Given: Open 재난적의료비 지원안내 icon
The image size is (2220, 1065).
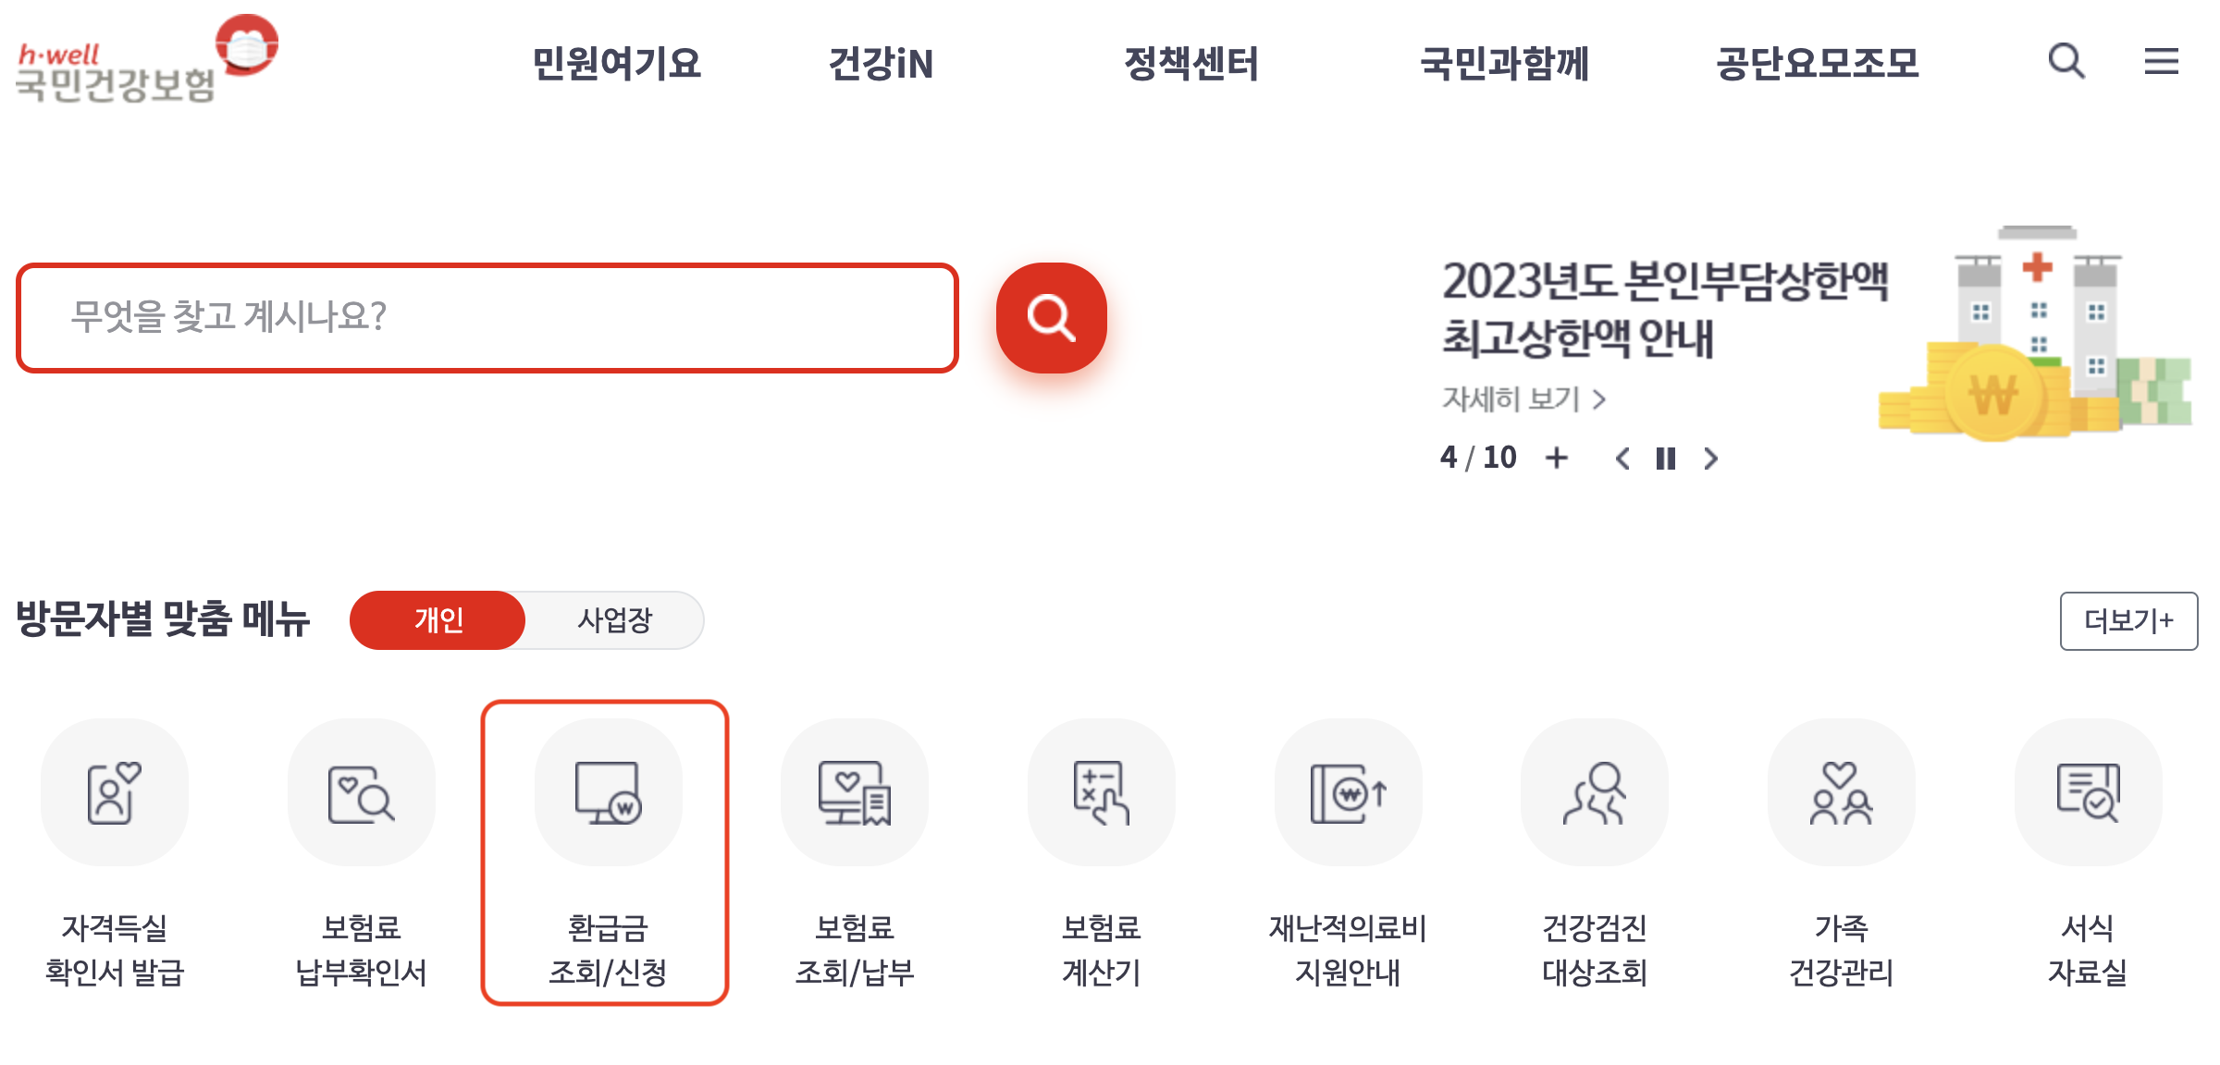Looking at the screenshot, I should [1348, 793].
